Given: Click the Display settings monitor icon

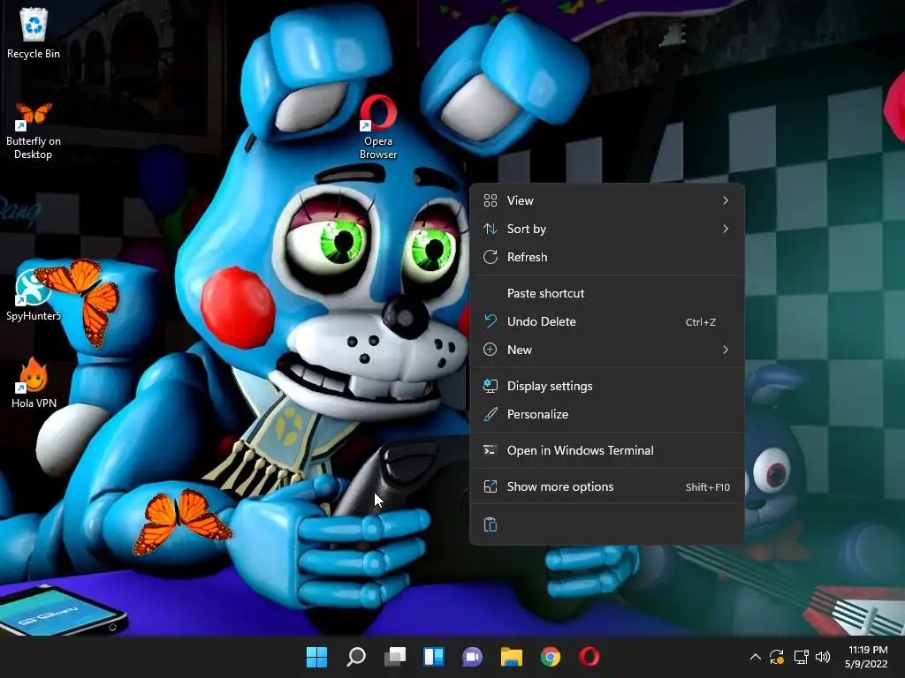Looking at the screenshot, I should (490, 386).
